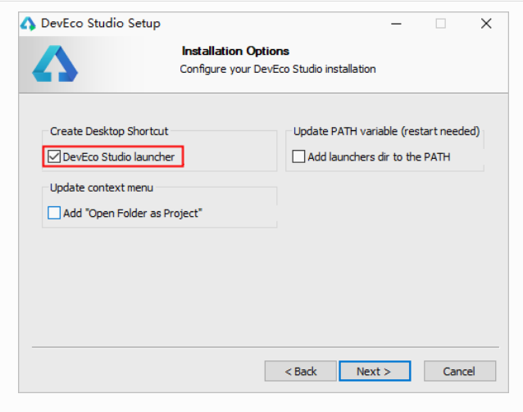The image size is (523, 412).
Task: Minimize the DevEco Studio Setup window
Action: coord(395,24)
